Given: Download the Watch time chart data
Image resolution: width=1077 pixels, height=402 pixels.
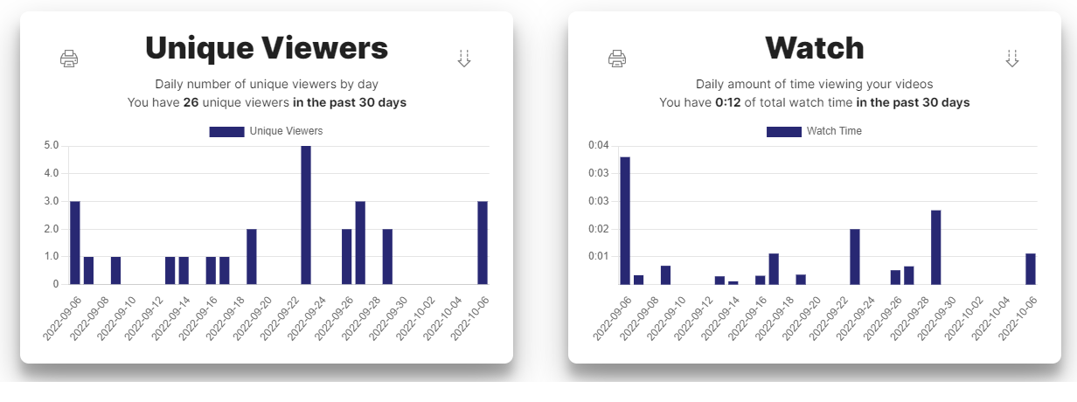Looking at the screenshot, I should [x=1012, y=59].
